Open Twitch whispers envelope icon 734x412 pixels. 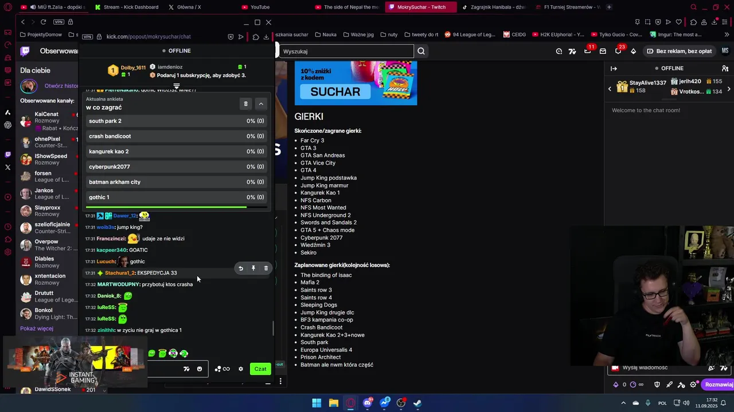tap(603, 51)
